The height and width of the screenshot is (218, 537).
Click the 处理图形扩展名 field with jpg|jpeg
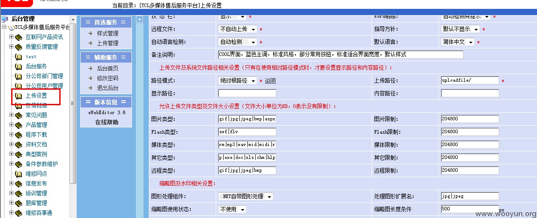pyautogui.click(x=470, y=196)
